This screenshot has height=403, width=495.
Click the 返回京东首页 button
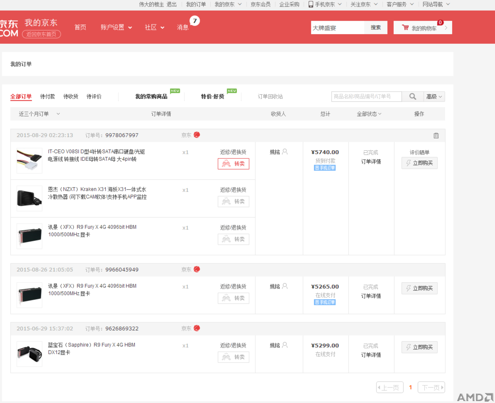[x=41, y=34]
